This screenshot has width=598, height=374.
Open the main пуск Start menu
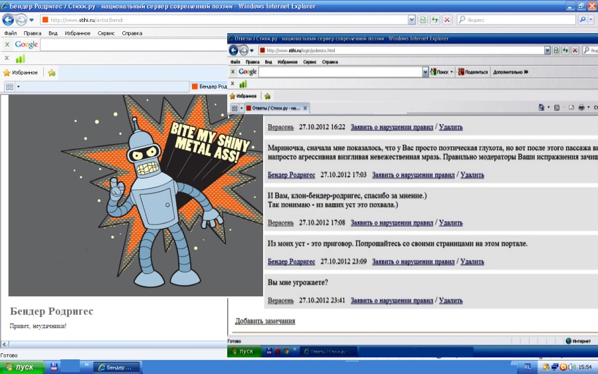coord(21,367)
